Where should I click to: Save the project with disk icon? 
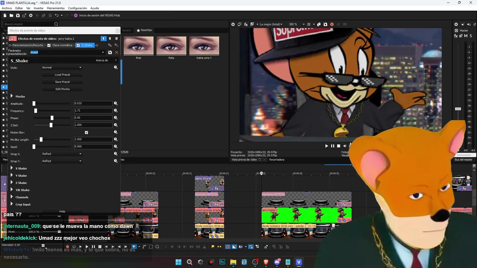[18, 15]
